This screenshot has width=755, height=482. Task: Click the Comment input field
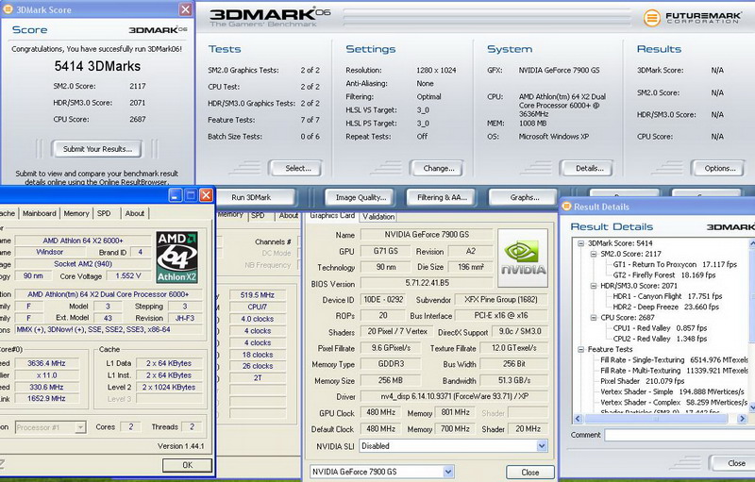(679, 435)
